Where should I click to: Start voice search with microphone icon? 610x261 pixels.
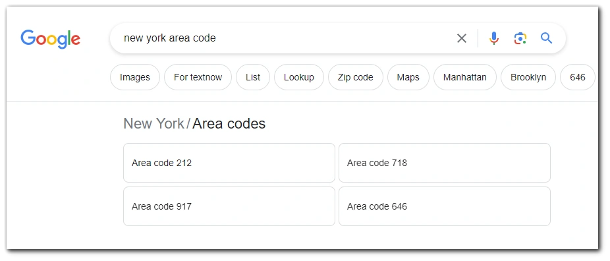(x=493, y=38)
